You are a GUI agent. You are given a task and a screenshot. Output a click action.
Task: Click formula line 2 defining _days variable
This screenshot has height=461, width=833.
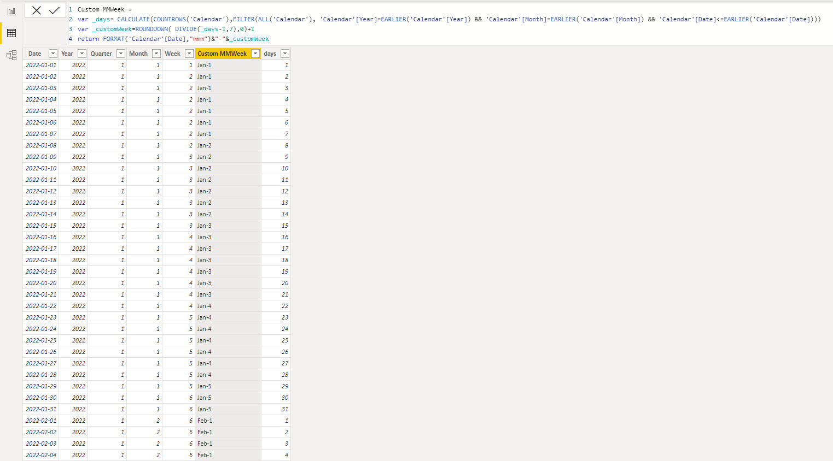[x=449, y=19]
